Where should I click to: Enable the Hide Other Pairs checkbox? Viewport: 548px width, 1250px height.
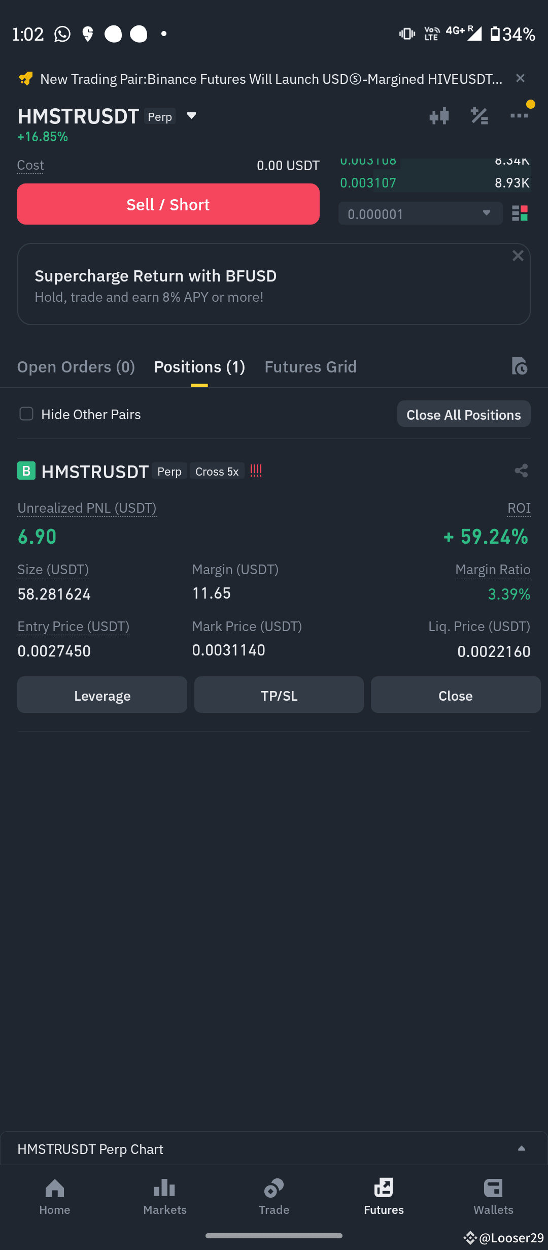26,414
